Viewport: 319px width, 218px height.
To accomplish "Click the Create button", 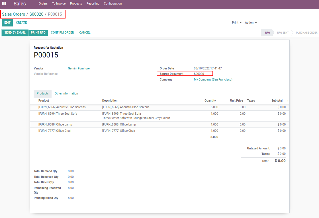I will click(x=21, y=23).
